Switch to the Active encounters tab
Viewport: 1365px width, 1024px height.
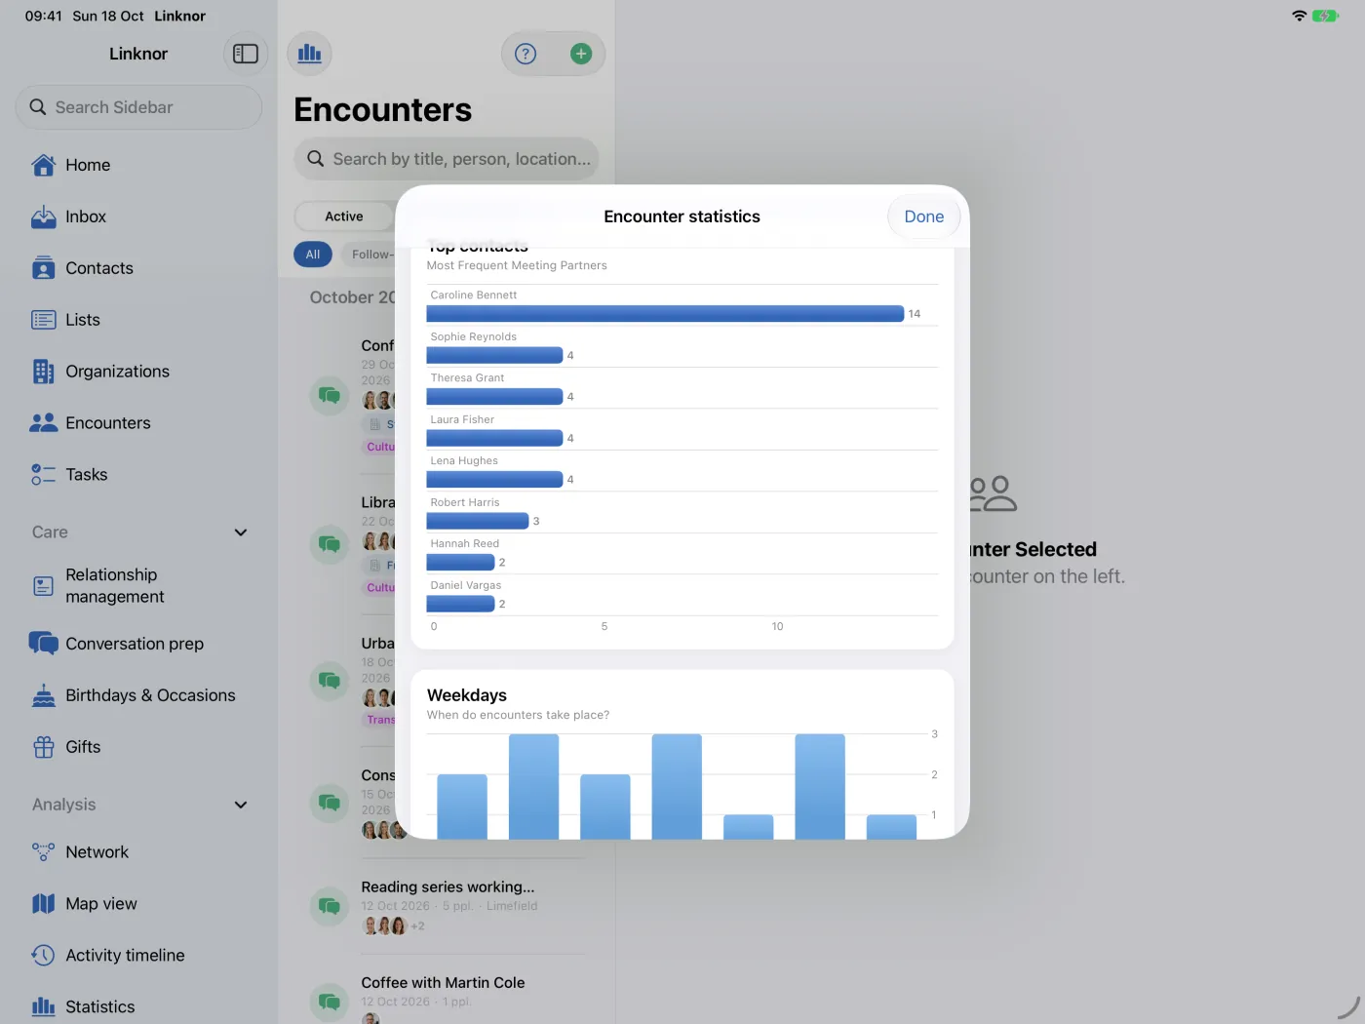coord(344,217)
